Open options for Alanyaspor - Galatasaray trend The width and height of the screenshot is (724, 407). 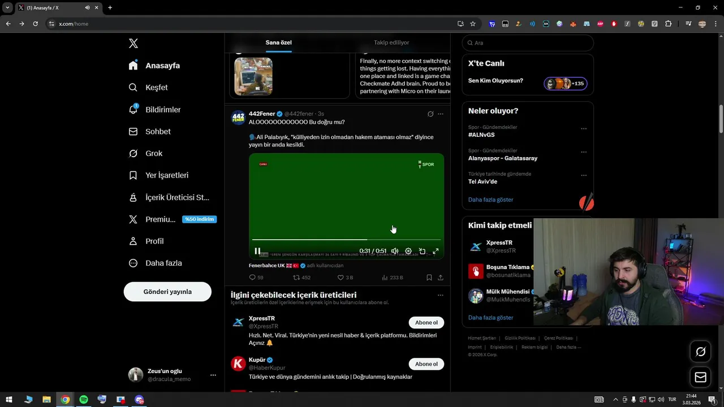click(x=584, y=152)
